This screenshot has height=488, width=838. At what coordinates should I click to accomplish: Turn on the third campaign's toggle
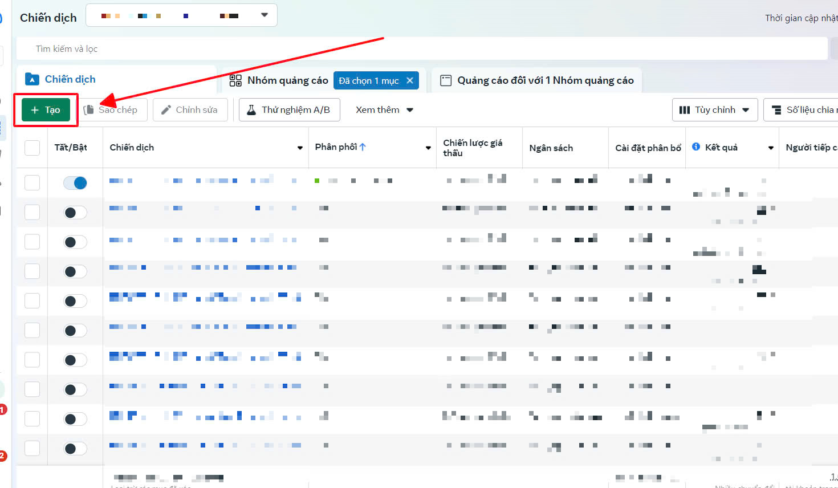[75, 242]
